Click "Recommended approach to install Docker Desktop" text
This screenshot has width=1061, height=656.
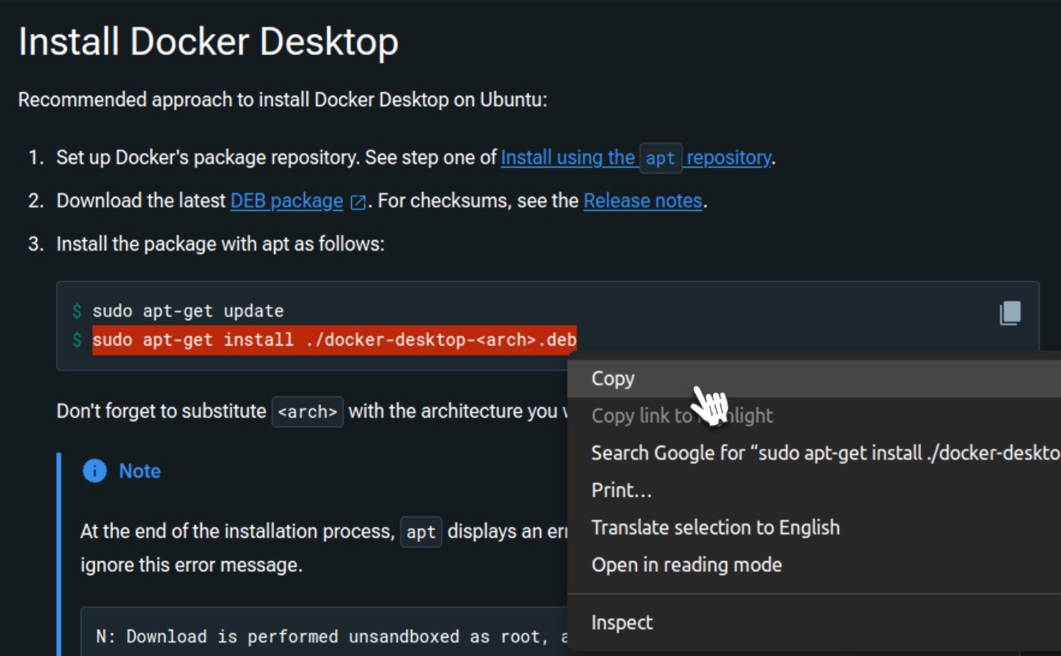[282, 100]
